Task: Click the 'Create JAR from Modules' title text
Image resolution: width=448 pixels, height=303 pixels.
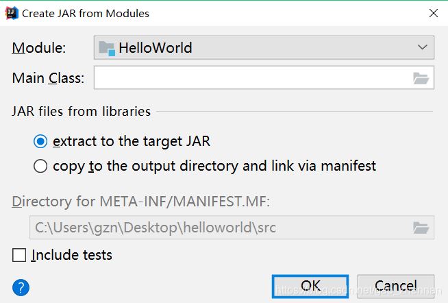Action: (86, 13)
